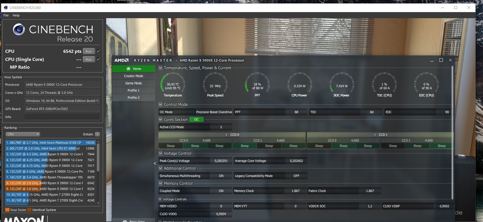Viewport: 483px width, 222px height.
Task: Collapse the Additional Control section
Action: [161, 168]
